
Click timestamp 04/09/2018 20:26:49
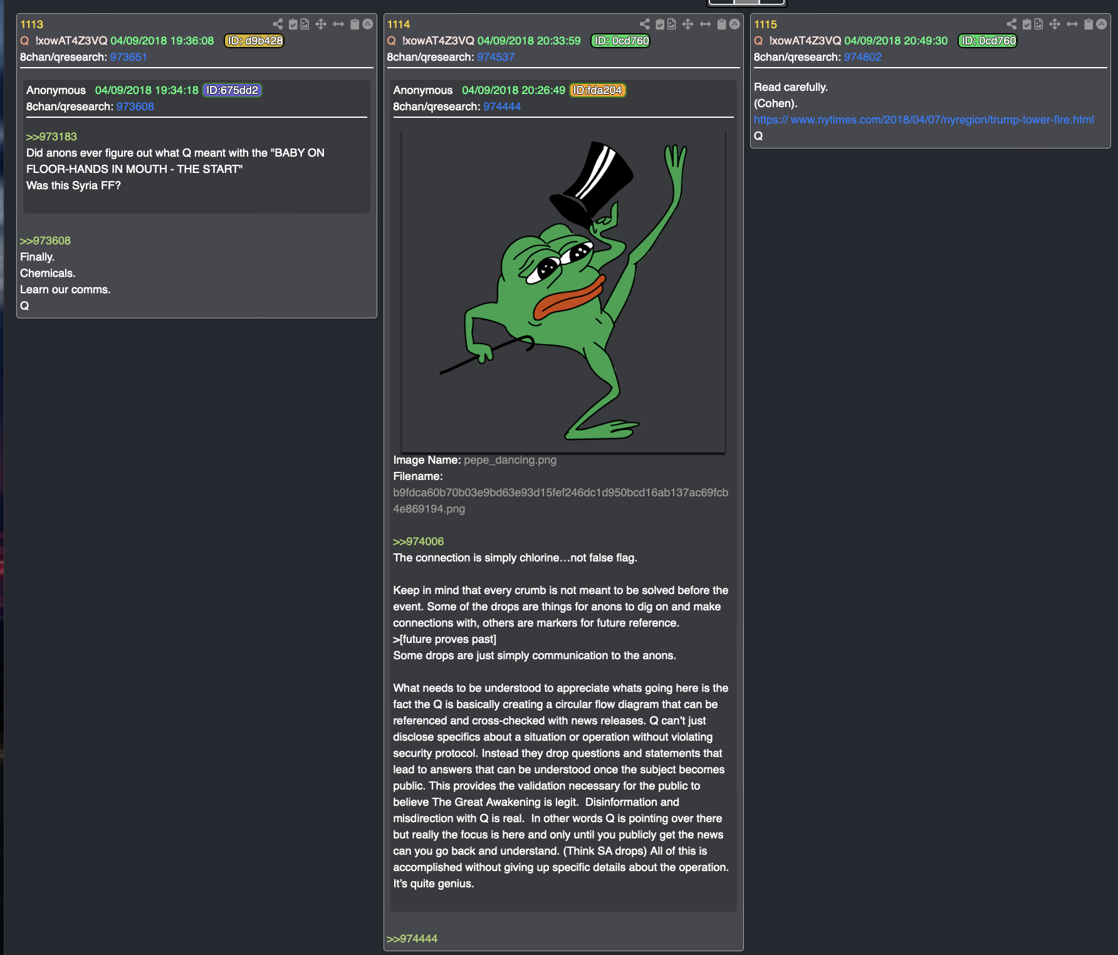pyautogui.click(x=514, y=90)
